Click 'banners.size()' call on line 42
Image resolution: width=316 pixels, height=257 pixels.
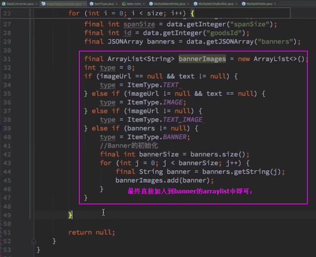[x=218, y=154]
